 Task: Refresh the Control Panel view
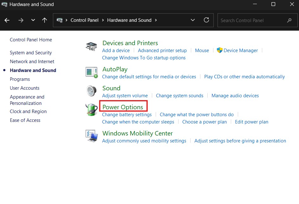(x=206, y=20)
